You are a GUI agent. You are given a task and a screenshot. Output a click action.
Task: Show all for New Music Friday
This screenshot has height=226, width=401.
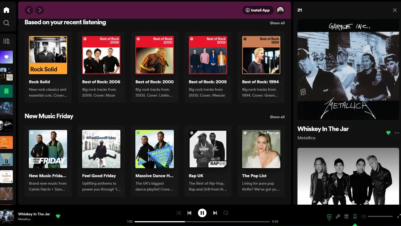(277, 117)
